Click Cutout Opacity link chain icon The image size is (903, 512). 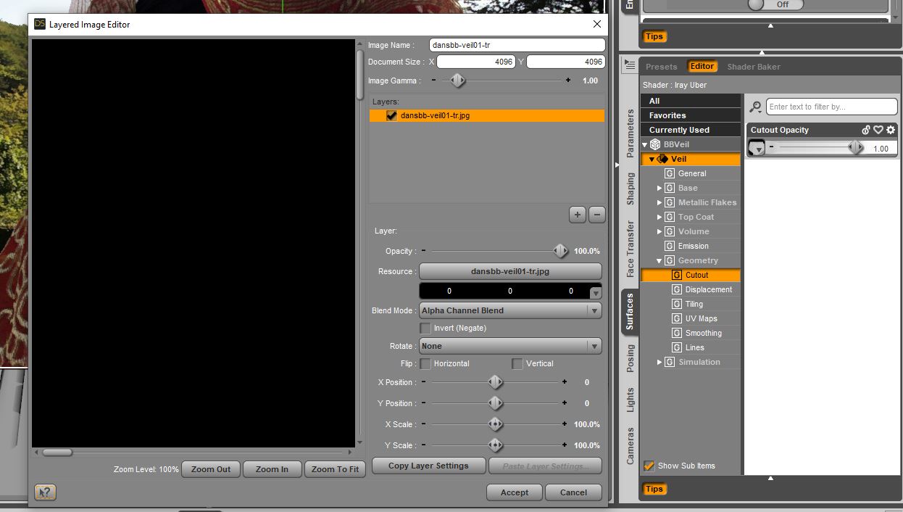click(x=866, y=130)
